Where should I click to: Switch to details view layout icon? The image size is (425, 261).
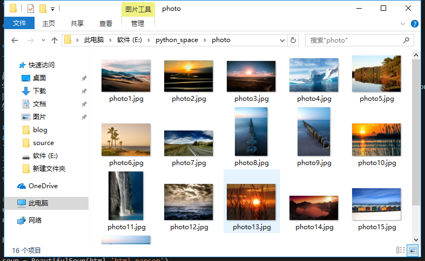401,250
